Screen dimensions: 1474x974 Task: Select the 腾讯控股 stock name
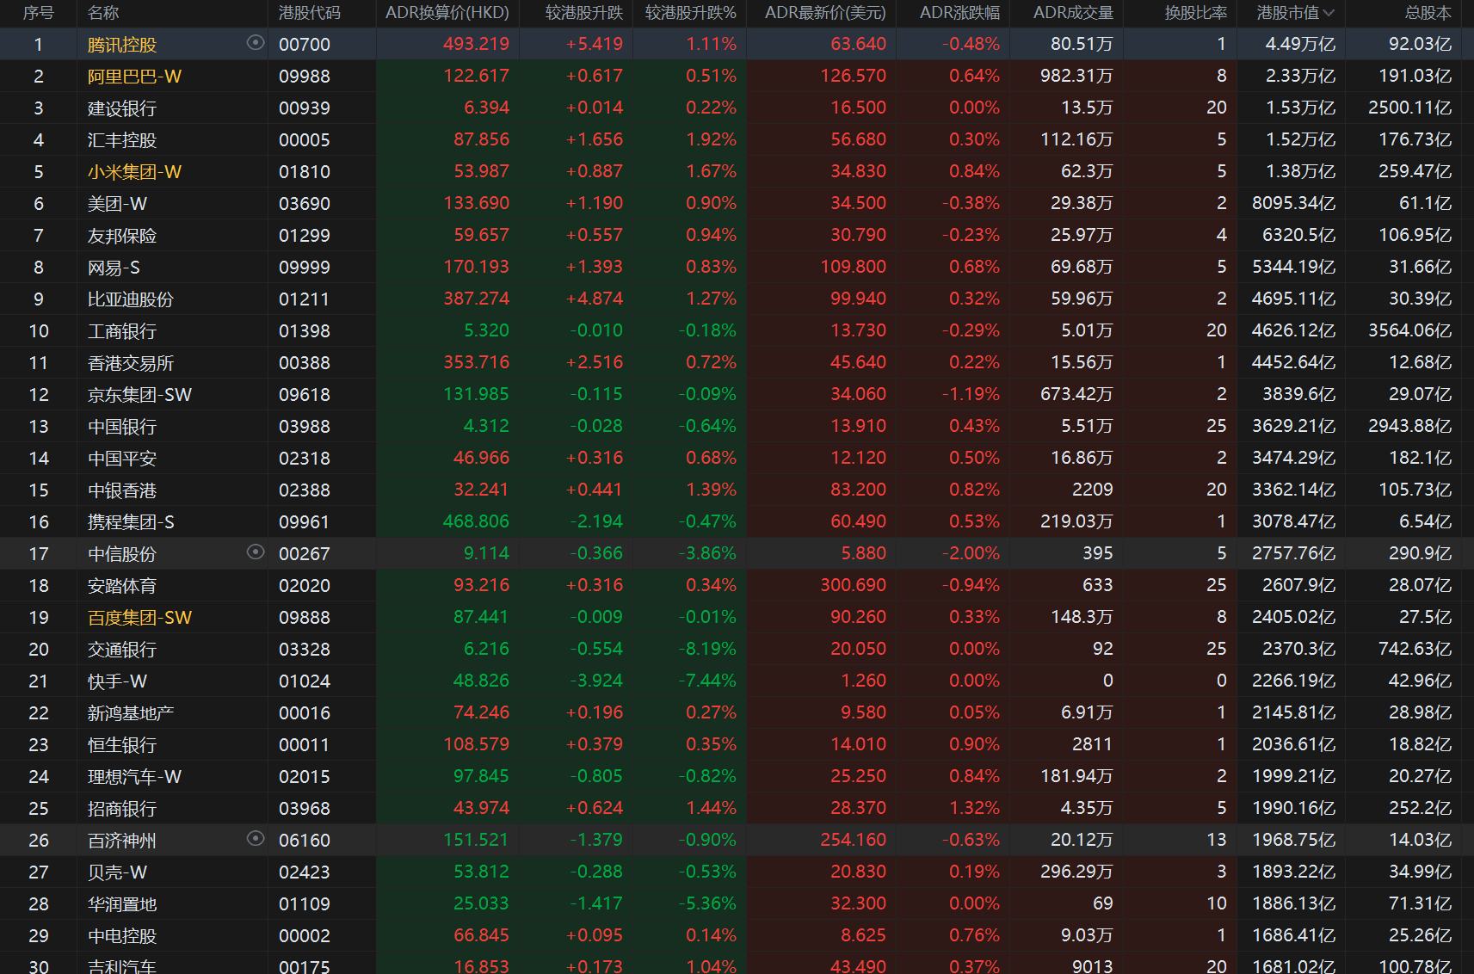click(122, 45)
